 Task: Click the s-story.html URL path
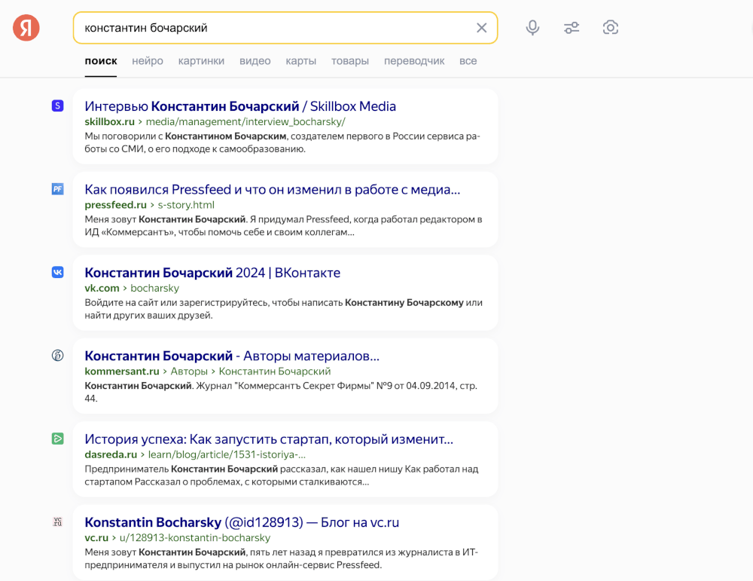pyautogui.click(x=186, y=205)
